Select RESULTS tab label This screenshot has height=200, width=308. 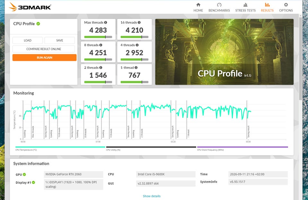pyautogui.click(x=267, y=10)
